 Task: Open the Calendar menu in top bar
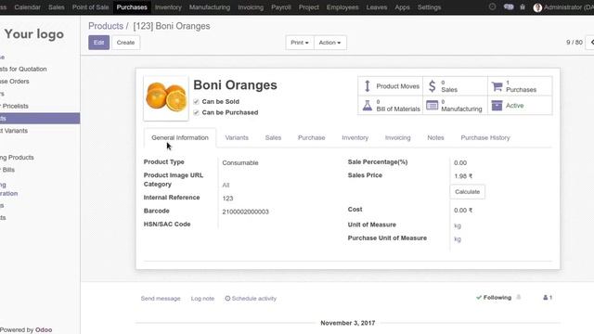(27, 7)
